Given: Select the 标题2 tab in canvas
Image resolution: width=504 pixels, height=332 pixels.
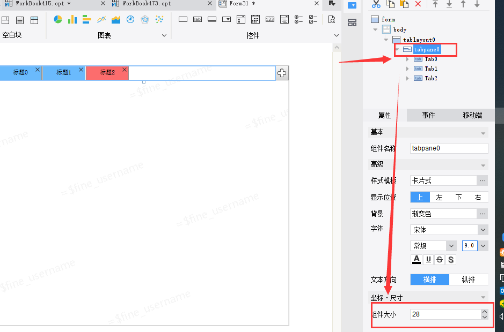Looking at the screenshot, I should click(x=107, y=73).
